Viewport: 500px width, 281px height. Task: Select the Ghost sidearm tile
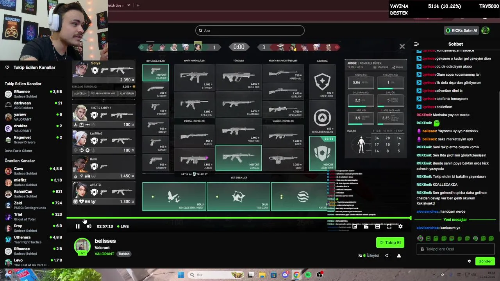(x=155, y=126)
